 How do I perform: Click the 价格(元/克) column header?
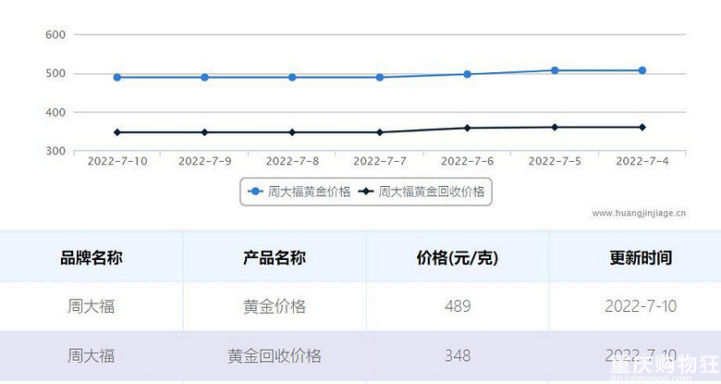[458, 257]
